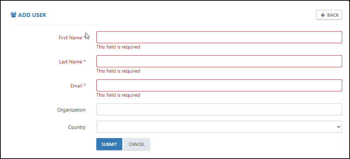Focus the Last Name input field
The image size is (350, 159).
click(219, 61)
